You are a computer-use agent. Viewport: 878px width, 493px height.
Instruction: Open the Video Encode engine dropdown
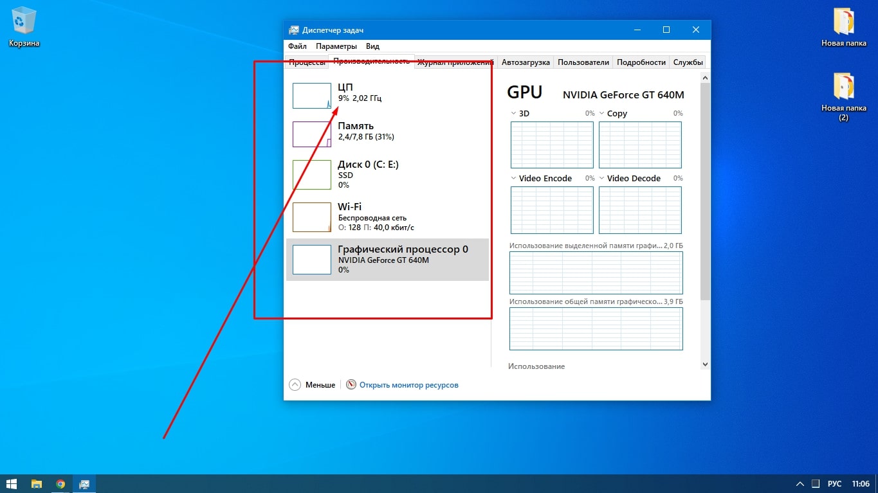click(513, 178)
